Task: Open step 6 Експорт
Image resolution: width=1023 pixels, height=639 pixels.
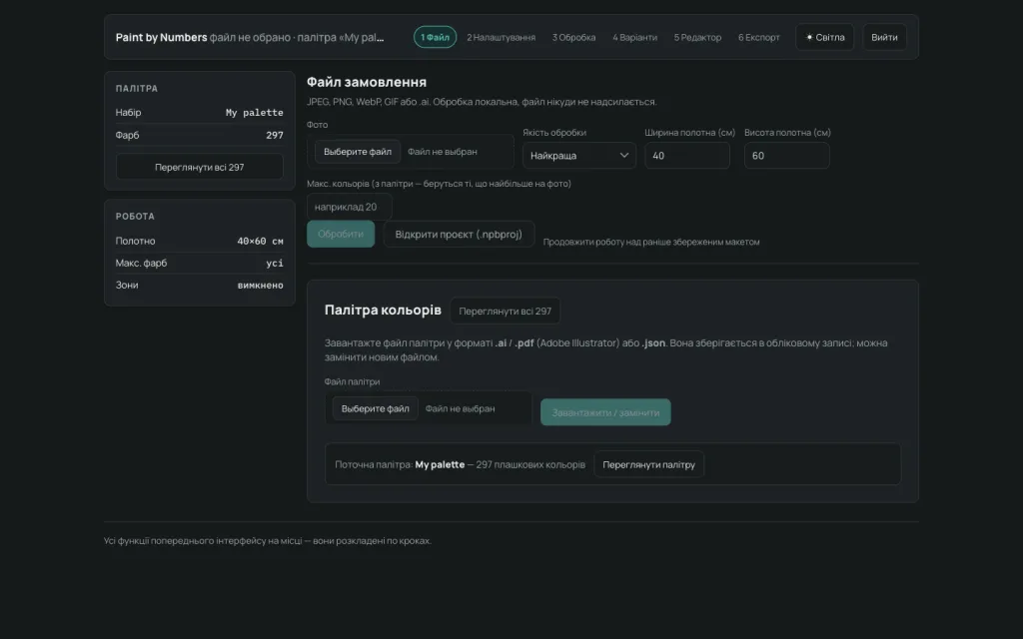Action: (x=759, y=37)
